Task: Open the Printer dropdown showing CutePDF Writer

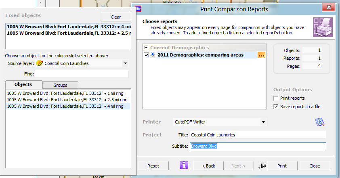Action: pyautogui.click(x=263, y=121)
